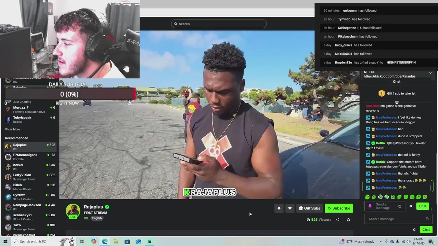Pick the first green emote in the emote row
Screen dimensions: 438x246
tap(368, 197)
